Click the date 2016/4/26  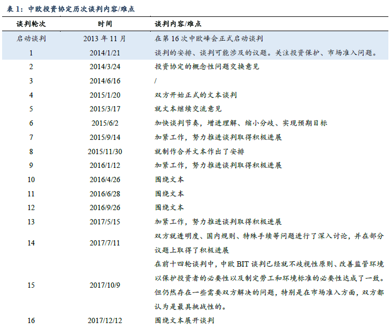[105, 179]
